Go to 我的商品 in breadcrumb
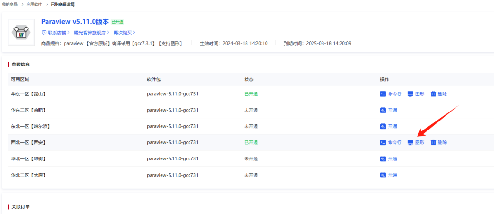 click(x=10, y=4)
